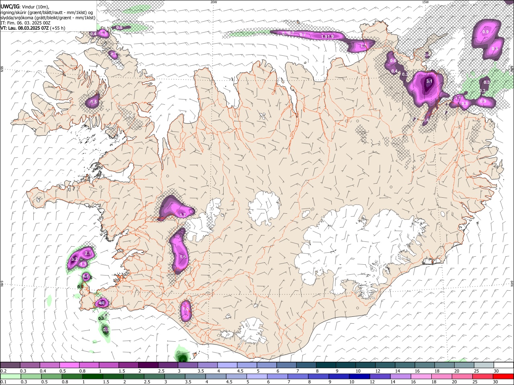
Task: Click the 1.0 value near the south coast
Action: coord(186,309)
